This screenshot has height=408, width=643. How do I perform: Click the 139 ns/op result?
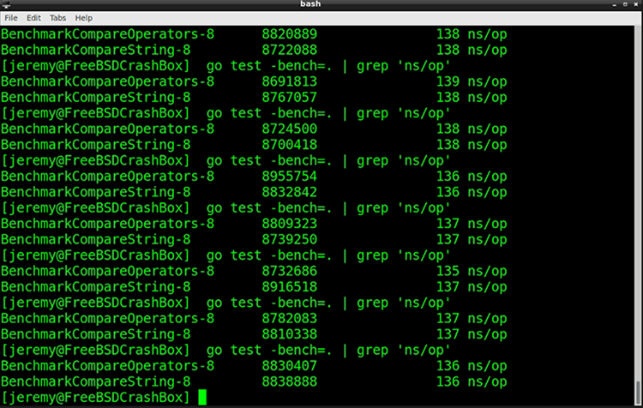tap(472, 81)
